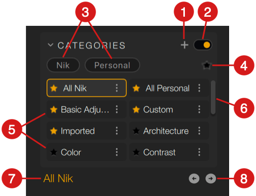Open All Nik three-dot menu
The width and height of the screenshot is (256, 196).
pos(117,88)
